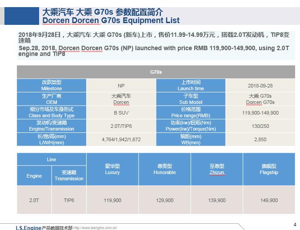The width and height of the screenshot is (300, 230).
Task: Click the '119,900-149,900' price range value
Action: pyautogui.click(x=260, y=113)
